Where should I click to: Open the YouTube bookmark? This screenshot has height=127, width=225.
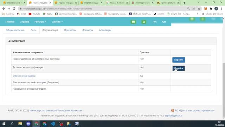pos(34,14)
